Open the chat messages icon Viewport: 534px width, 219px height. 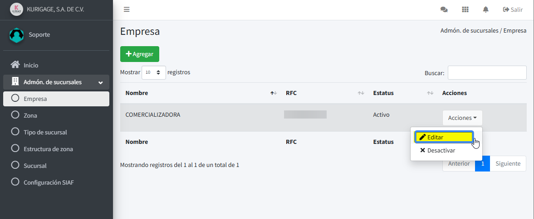444,10
